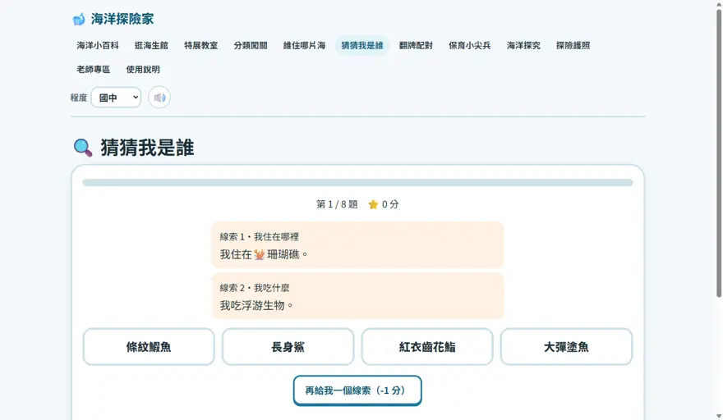This screenshot has height=420, width=723.
Task: Click the 線索 1・我住在哪裡 label
Action: coord(259,237)
